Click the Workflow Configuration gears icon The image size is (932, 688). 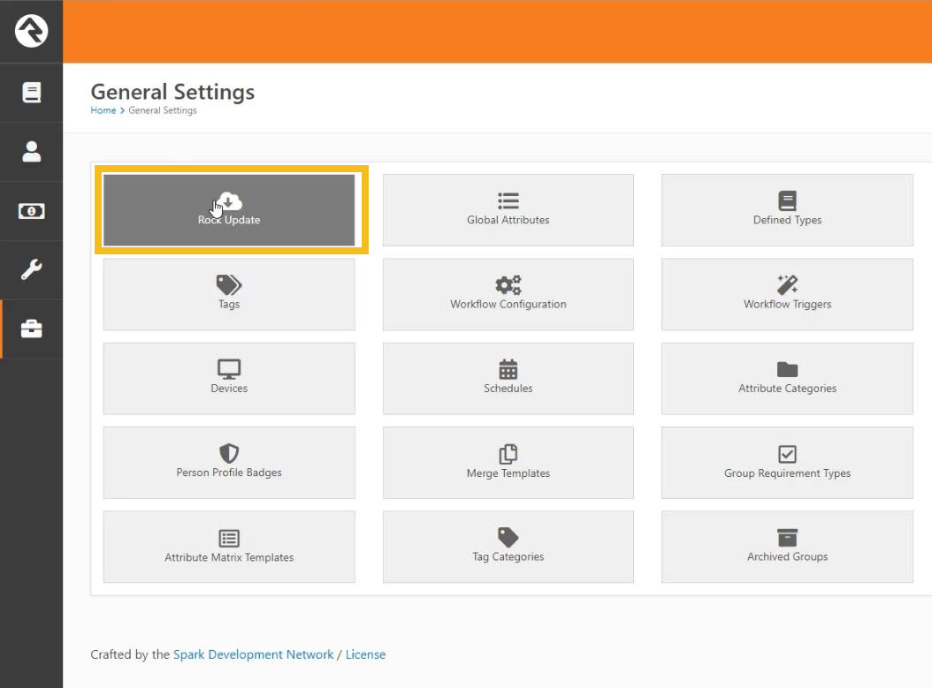point(508,285)
